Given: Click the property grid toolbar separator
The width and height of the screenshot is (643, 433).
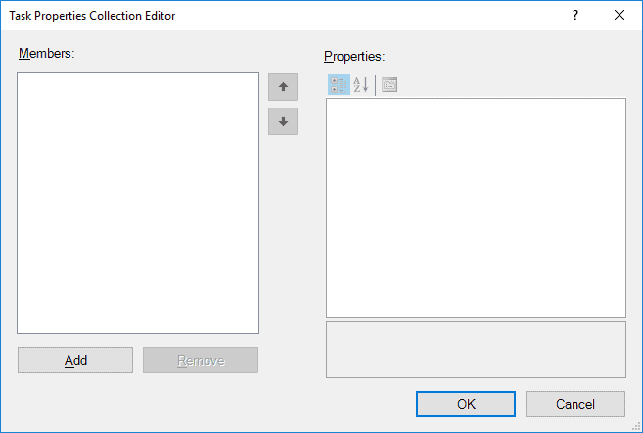Looking at the screenshot, I should coord(375,85).
